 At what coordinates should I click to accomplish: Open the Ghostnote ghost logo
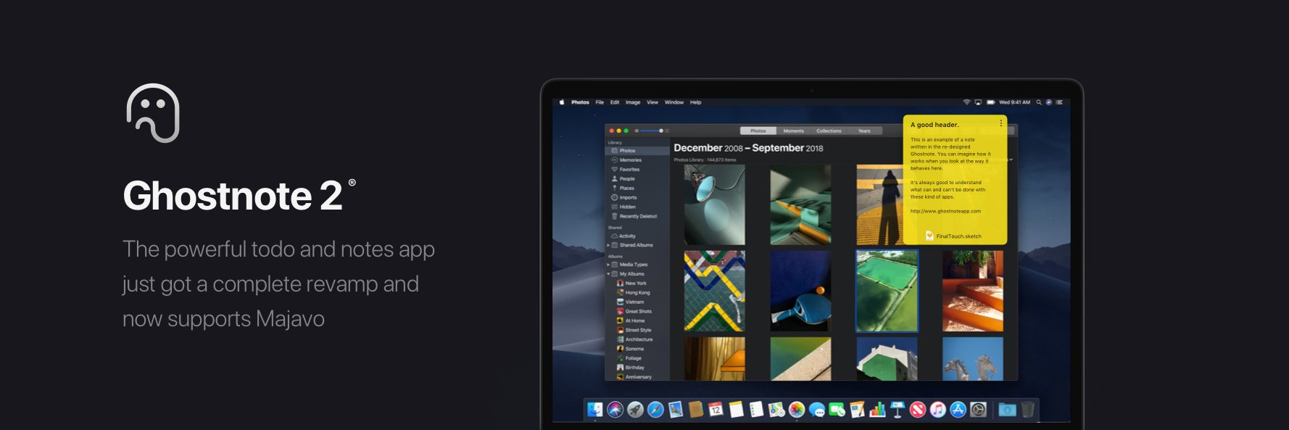(x=153, y=113)
